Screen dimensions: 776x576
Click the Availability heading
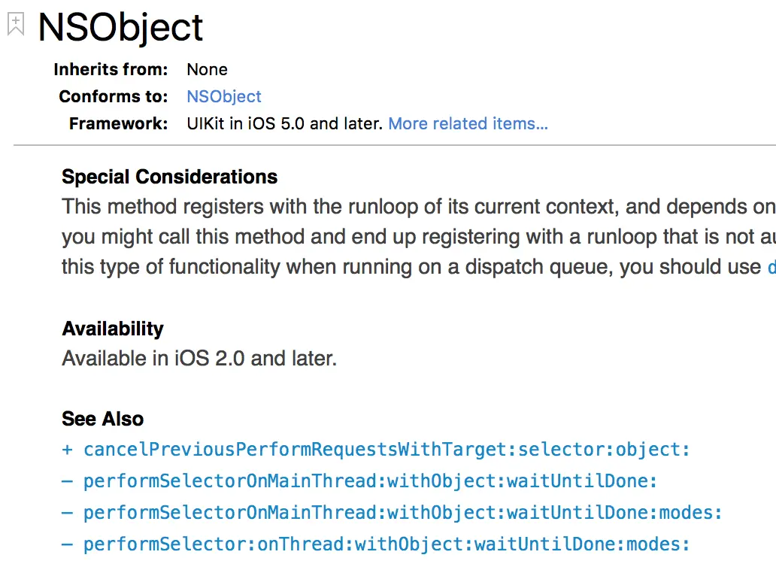click(x=113, y=329)
